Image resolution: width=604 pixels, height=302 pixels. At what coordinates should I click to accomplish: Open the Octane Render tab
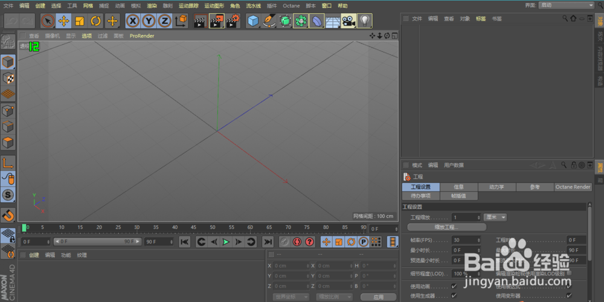573,187
